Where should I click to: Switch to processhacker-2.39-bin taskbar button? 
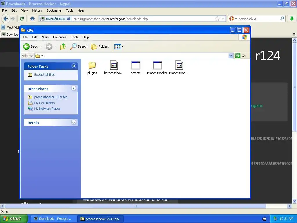(x=100, y=219)
